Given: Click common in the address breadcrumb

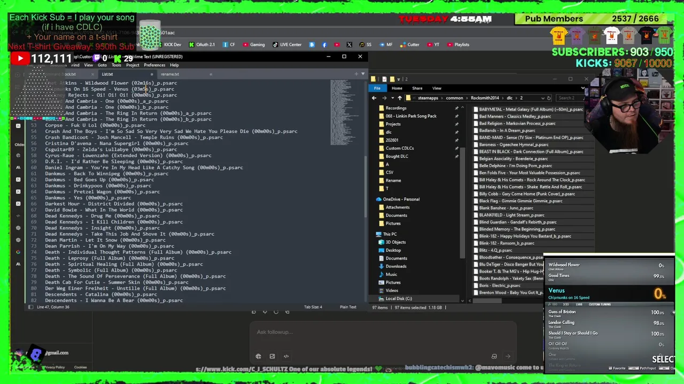Looking at the screenshot, I should click(x=455, y=98).
